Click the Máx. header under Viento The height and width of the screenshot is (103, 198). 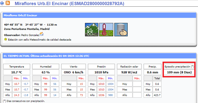(x=81, y=78)
